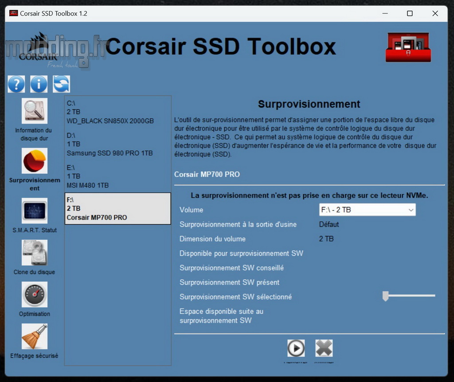Viewport: 454px width, 382px height.
Task: Click the 'Surprovisionnement SW présent' label
Action: 229,282
